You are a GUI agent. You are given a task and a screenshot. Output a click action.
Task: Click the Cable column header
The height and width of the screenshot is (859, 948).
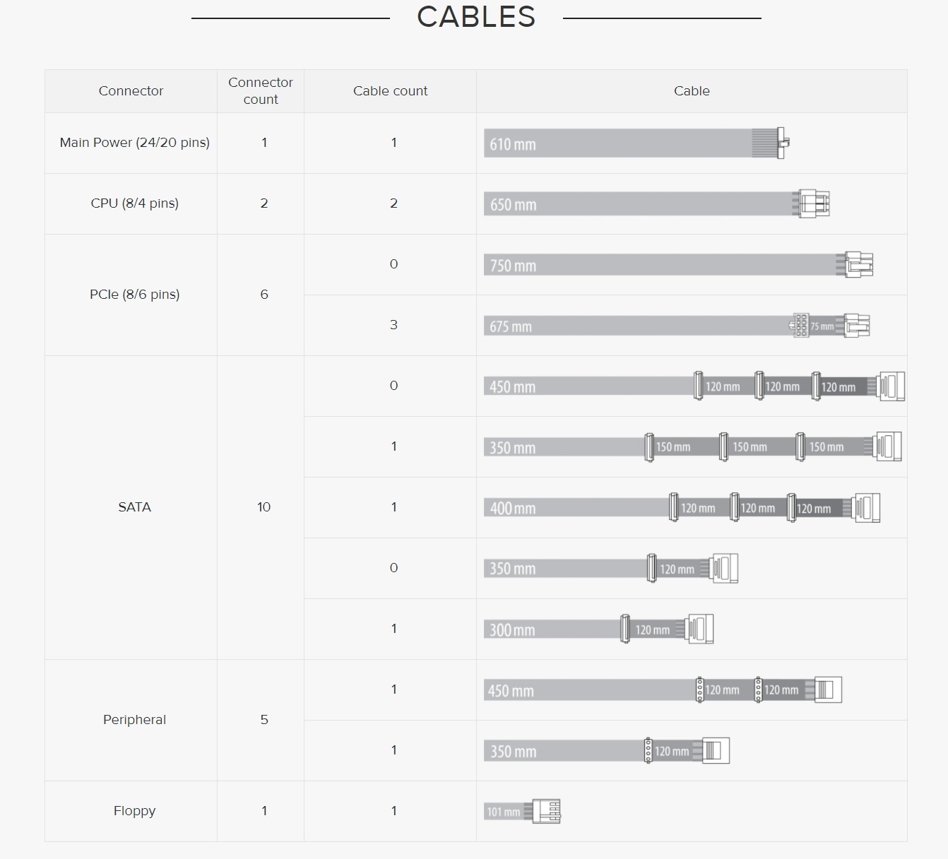(692, 91)
